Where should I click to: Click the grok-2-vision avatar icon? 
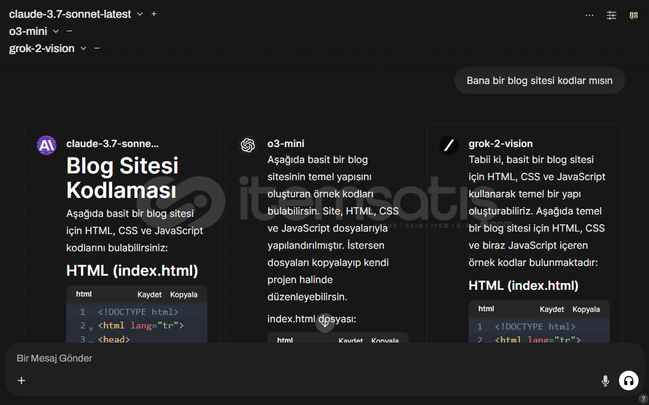pos(449,145)
